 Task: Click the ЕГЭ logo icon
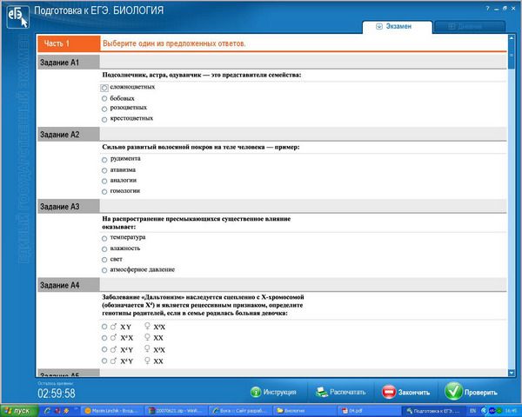click(17, 16)
